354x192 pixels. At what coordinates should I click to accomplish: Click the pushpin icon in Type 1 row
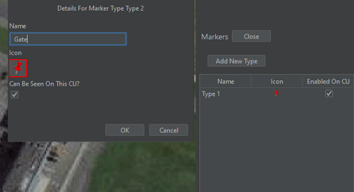pyautogui.click(x=277, y=93)
